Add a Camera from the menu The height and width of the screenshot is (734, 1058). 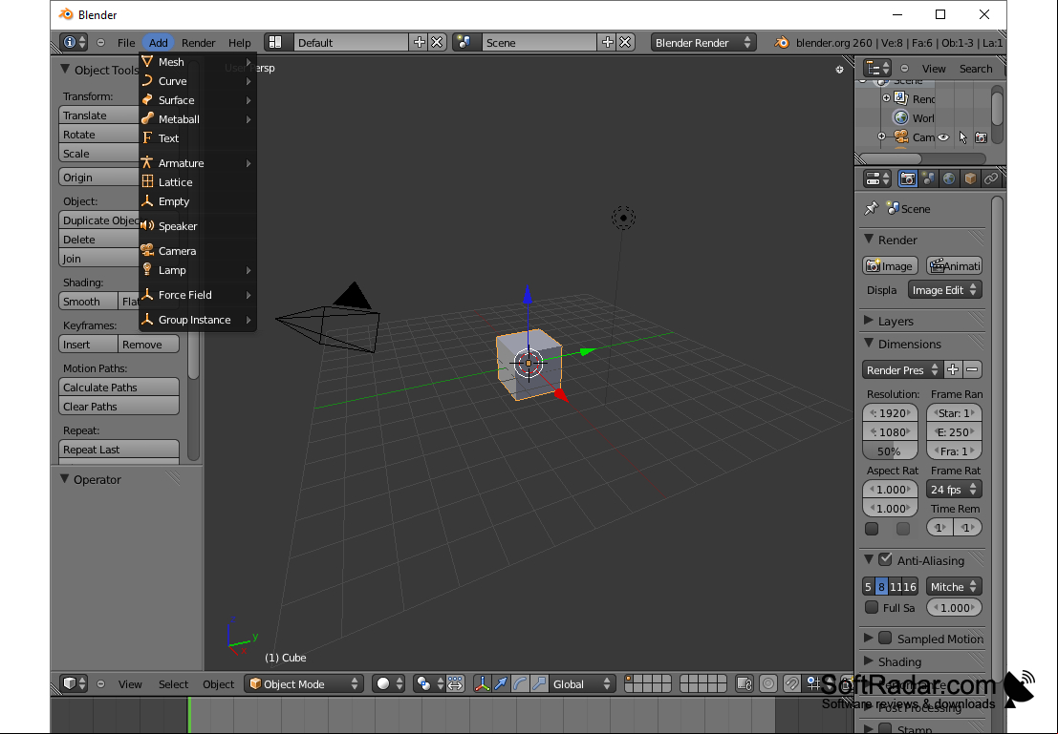pos(197,251)
